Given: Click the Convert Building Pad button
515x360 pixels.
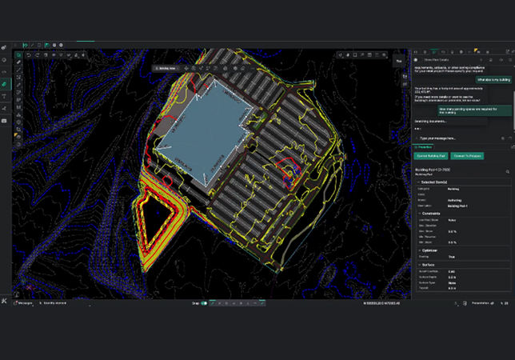Looking at the screenshot, I should click(x=431, y=156).
